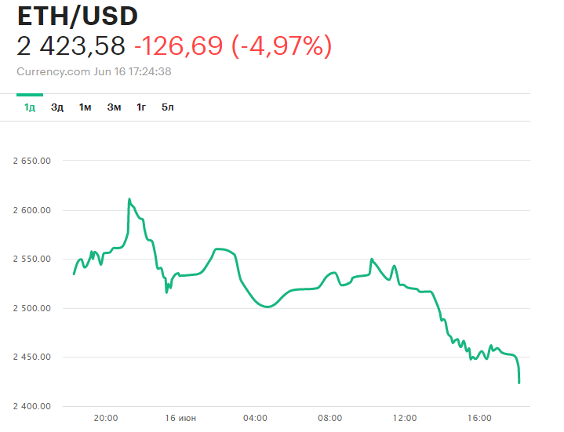This screenshot has width=564, height=432.
Task: Click the 2 650.00 y-axis label
Action: [32, 162]
